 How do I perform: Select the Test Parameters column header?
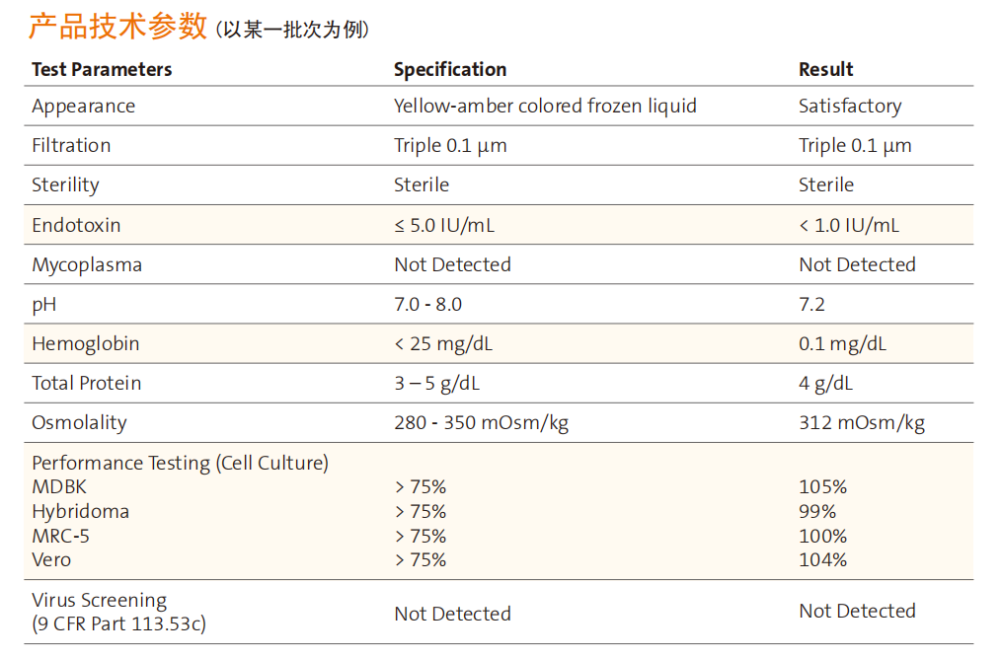pos(102,69)
